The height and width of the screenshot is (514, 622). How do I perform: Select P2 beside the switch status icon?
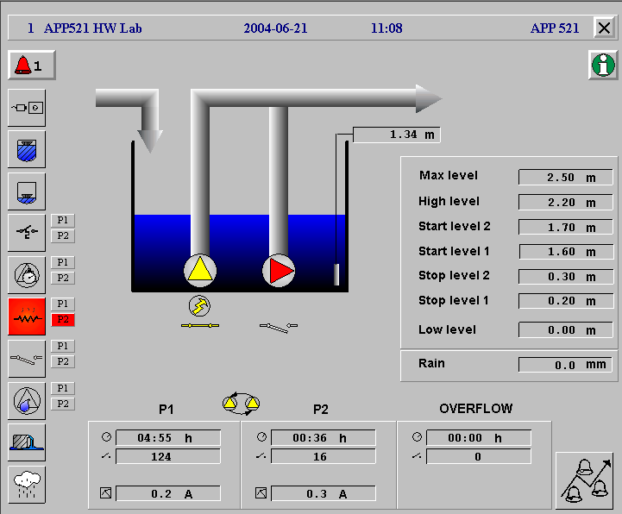tap(63, 235)
